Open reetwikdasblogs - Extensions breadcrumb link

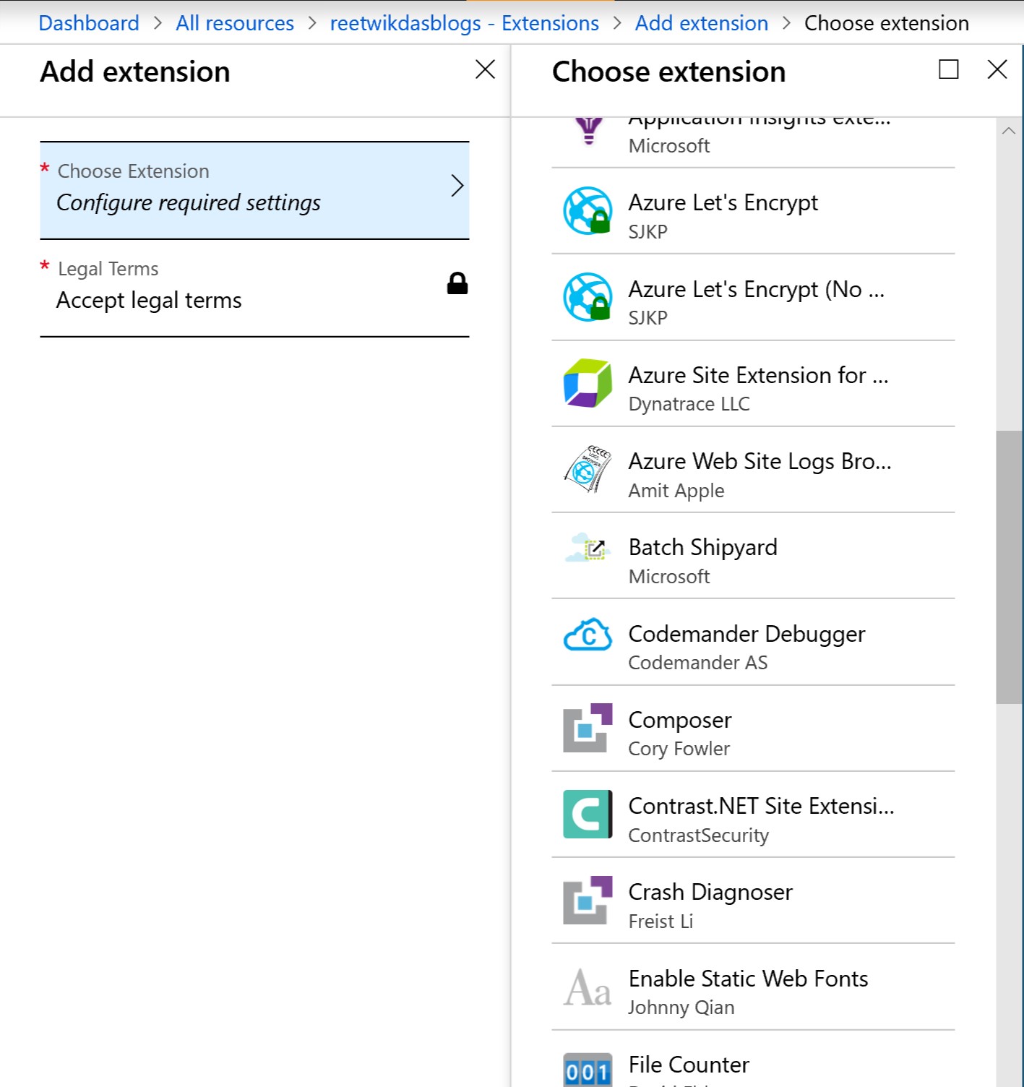[464, 23]
